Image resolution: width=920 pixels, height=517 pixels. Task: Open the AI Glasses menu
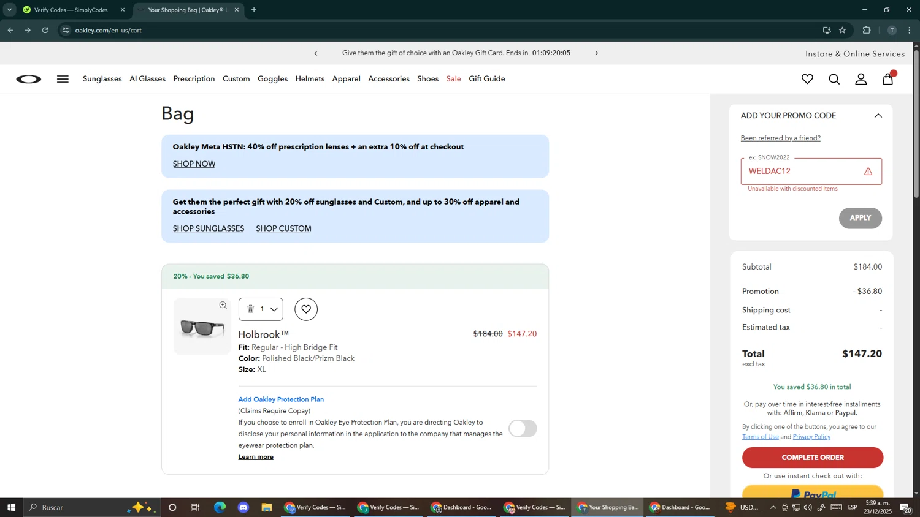tap(147, 79)
